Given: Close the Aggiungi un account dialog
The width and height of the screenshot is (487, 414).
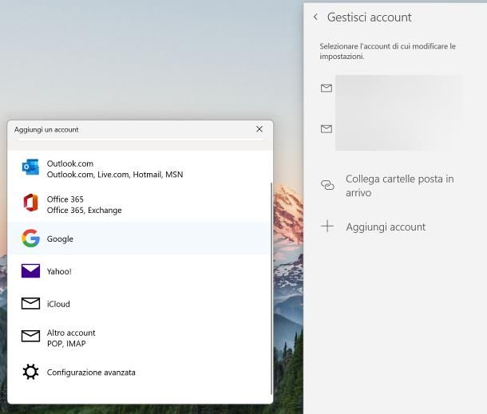Looking at the screenshot, I should (259, 129).
